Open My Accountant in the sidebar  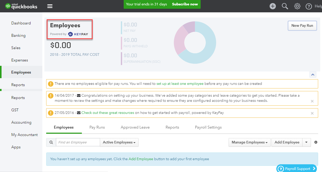click(x=24, y=135)
